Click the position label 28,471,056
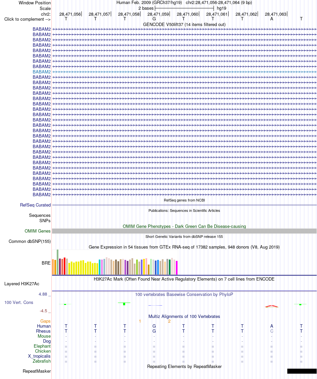The width and height of the screenshot is (317, 379). (70, 14)
